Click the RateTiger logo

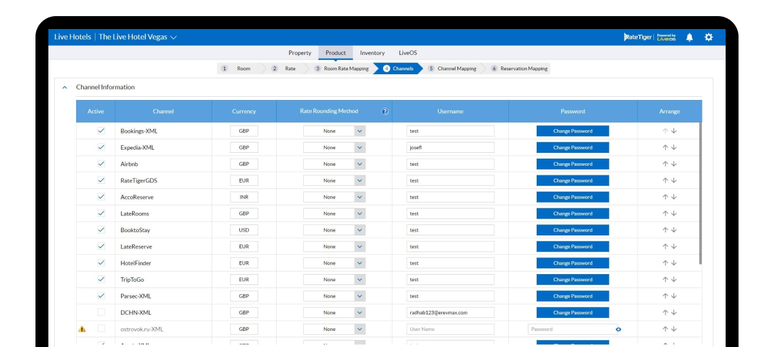coord(638,37)
